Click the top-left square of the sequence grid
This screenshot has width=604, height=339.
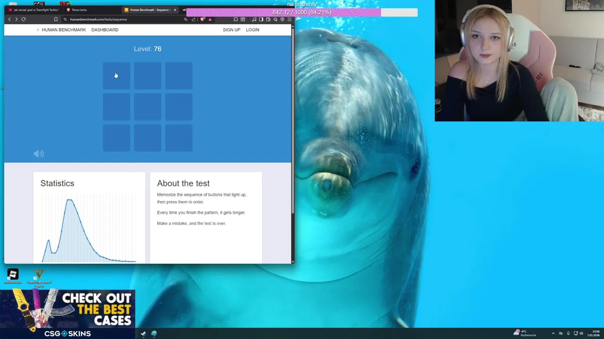click(x=117, y=76)
